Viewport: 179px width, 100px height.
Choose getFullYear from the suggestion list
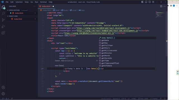(x=128, y=46)
